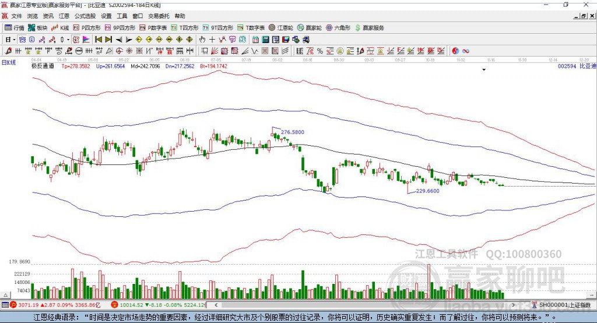
Task: Expand the 日 period dropdown arrow
Action: point(15,40)
